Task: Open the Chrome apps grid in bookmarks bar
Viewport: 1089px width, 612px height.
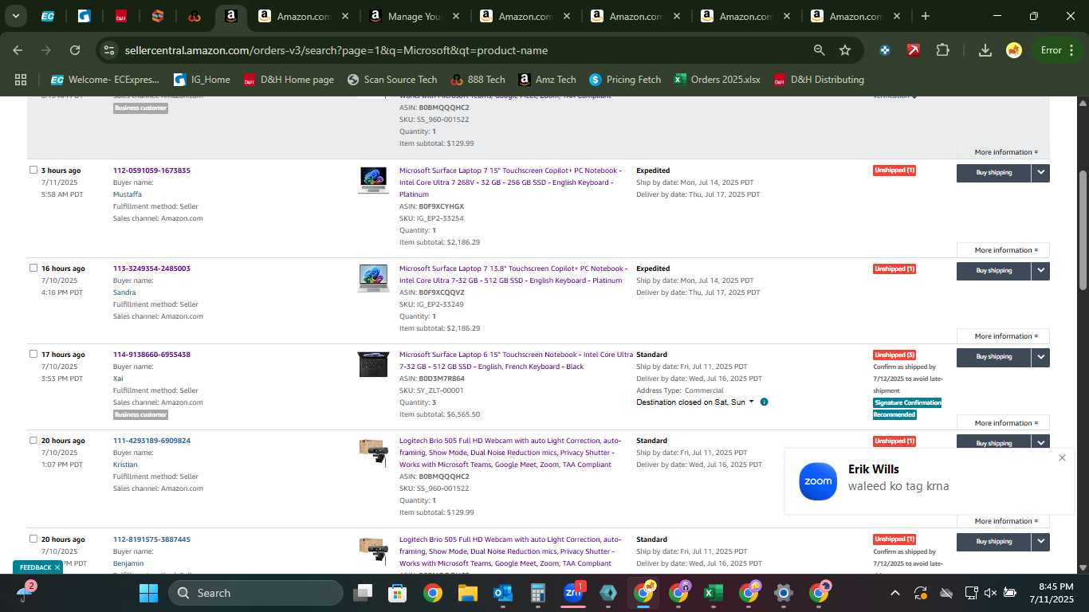Action: 21,80
